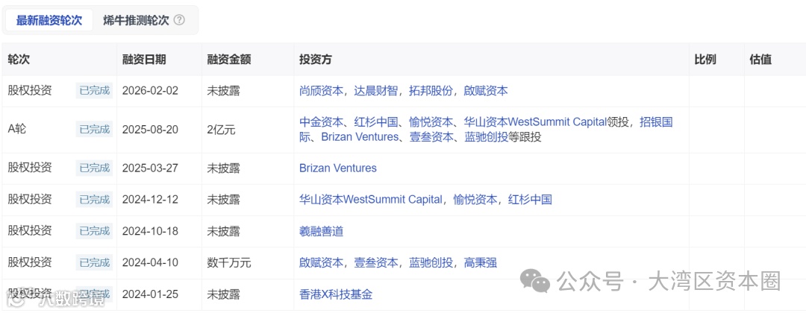Open 尚颀资本 investor link
Viewport: 806px width, 313px height.
point(321,91)
